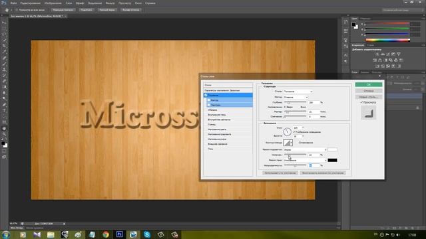Open the Фильтр menu
Screen dimensions: 426x239
click(110, 3)
